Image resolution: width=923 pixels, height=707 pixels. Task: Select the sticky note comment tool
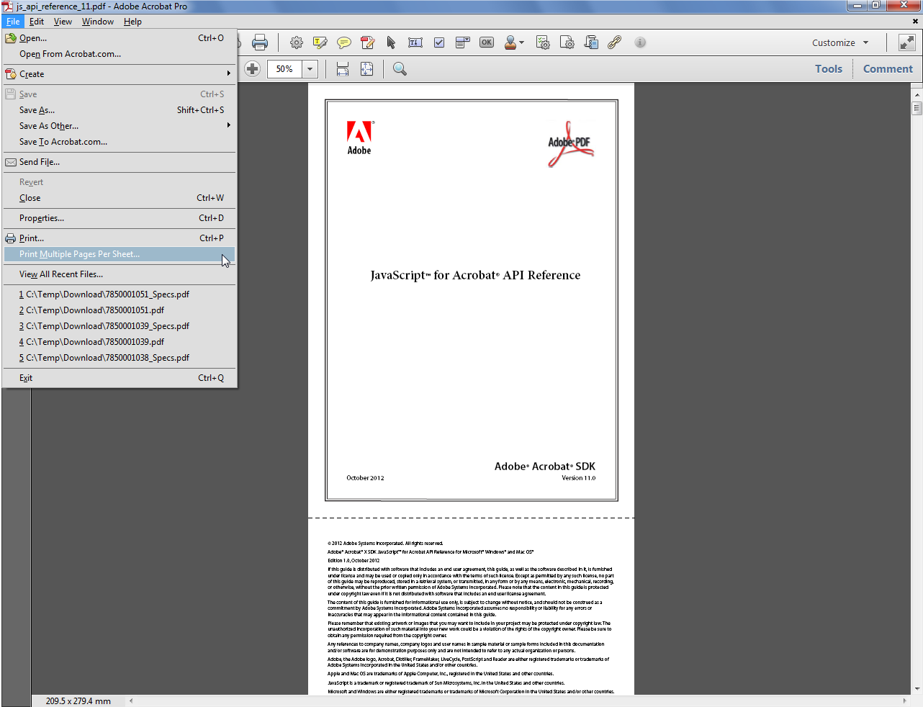tap(344, 42)
